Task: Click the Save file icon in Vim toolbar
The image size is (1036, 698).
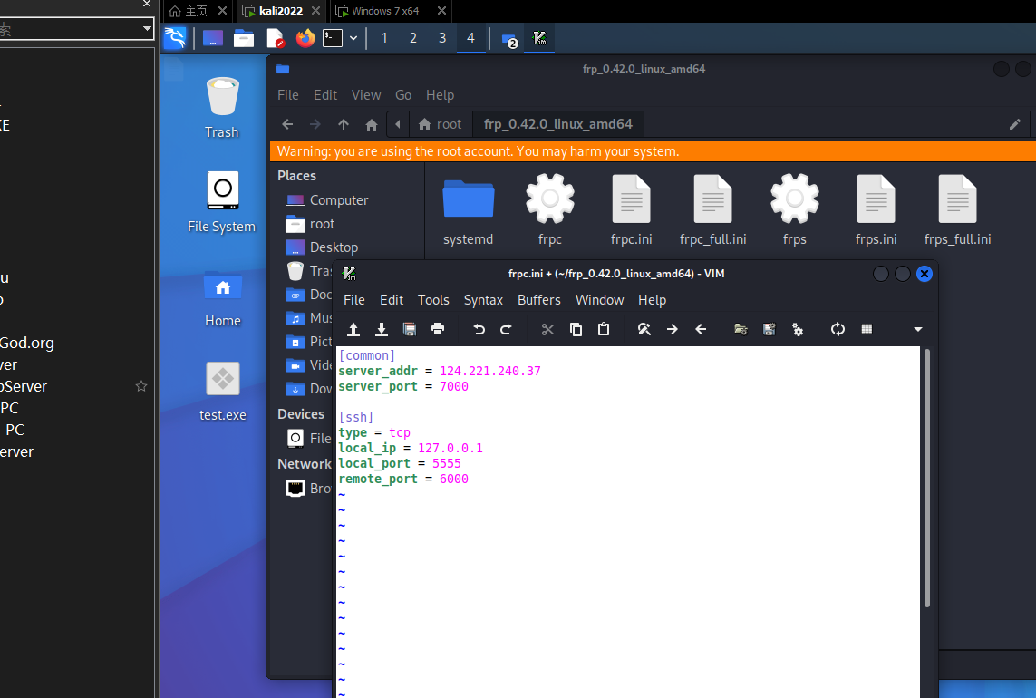Action: pos(382,329)
